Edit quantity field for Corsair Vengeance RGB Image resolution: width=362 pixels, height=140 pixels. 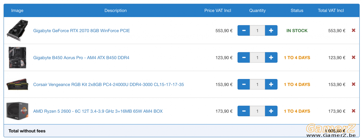click(257, 84)
